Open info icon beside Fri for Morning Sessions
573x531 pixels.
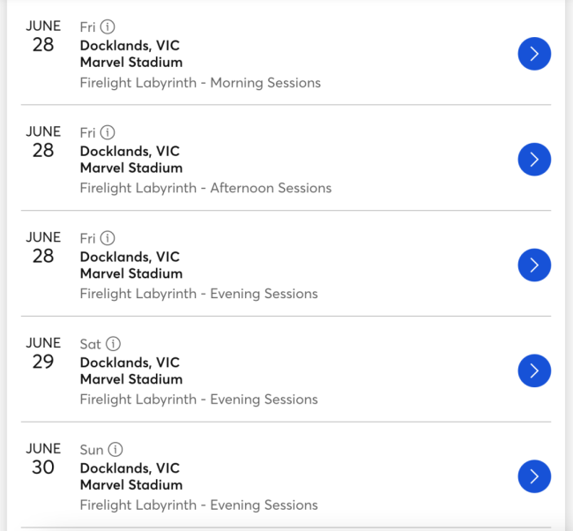(108, 27)
